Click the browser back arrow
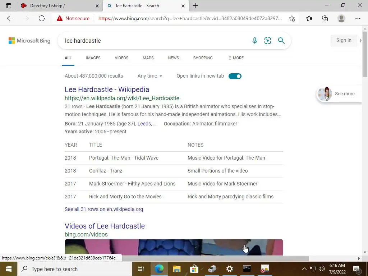368x276 pixels. point(10,18)
